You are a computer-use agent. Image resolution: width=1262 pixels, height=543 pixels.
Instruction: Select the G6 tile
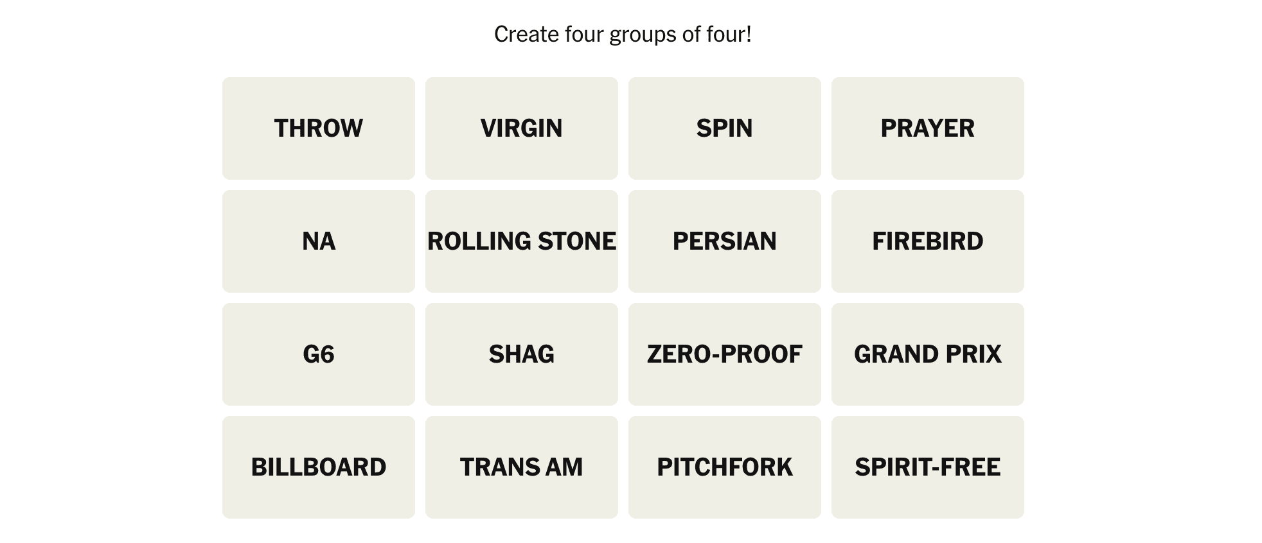319,354
